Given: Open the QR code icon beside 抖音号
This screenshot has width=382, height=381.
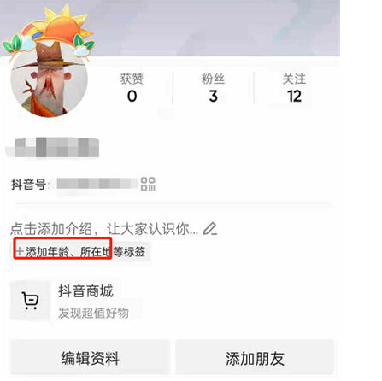Looking at the screenshot, I should 148,184.
